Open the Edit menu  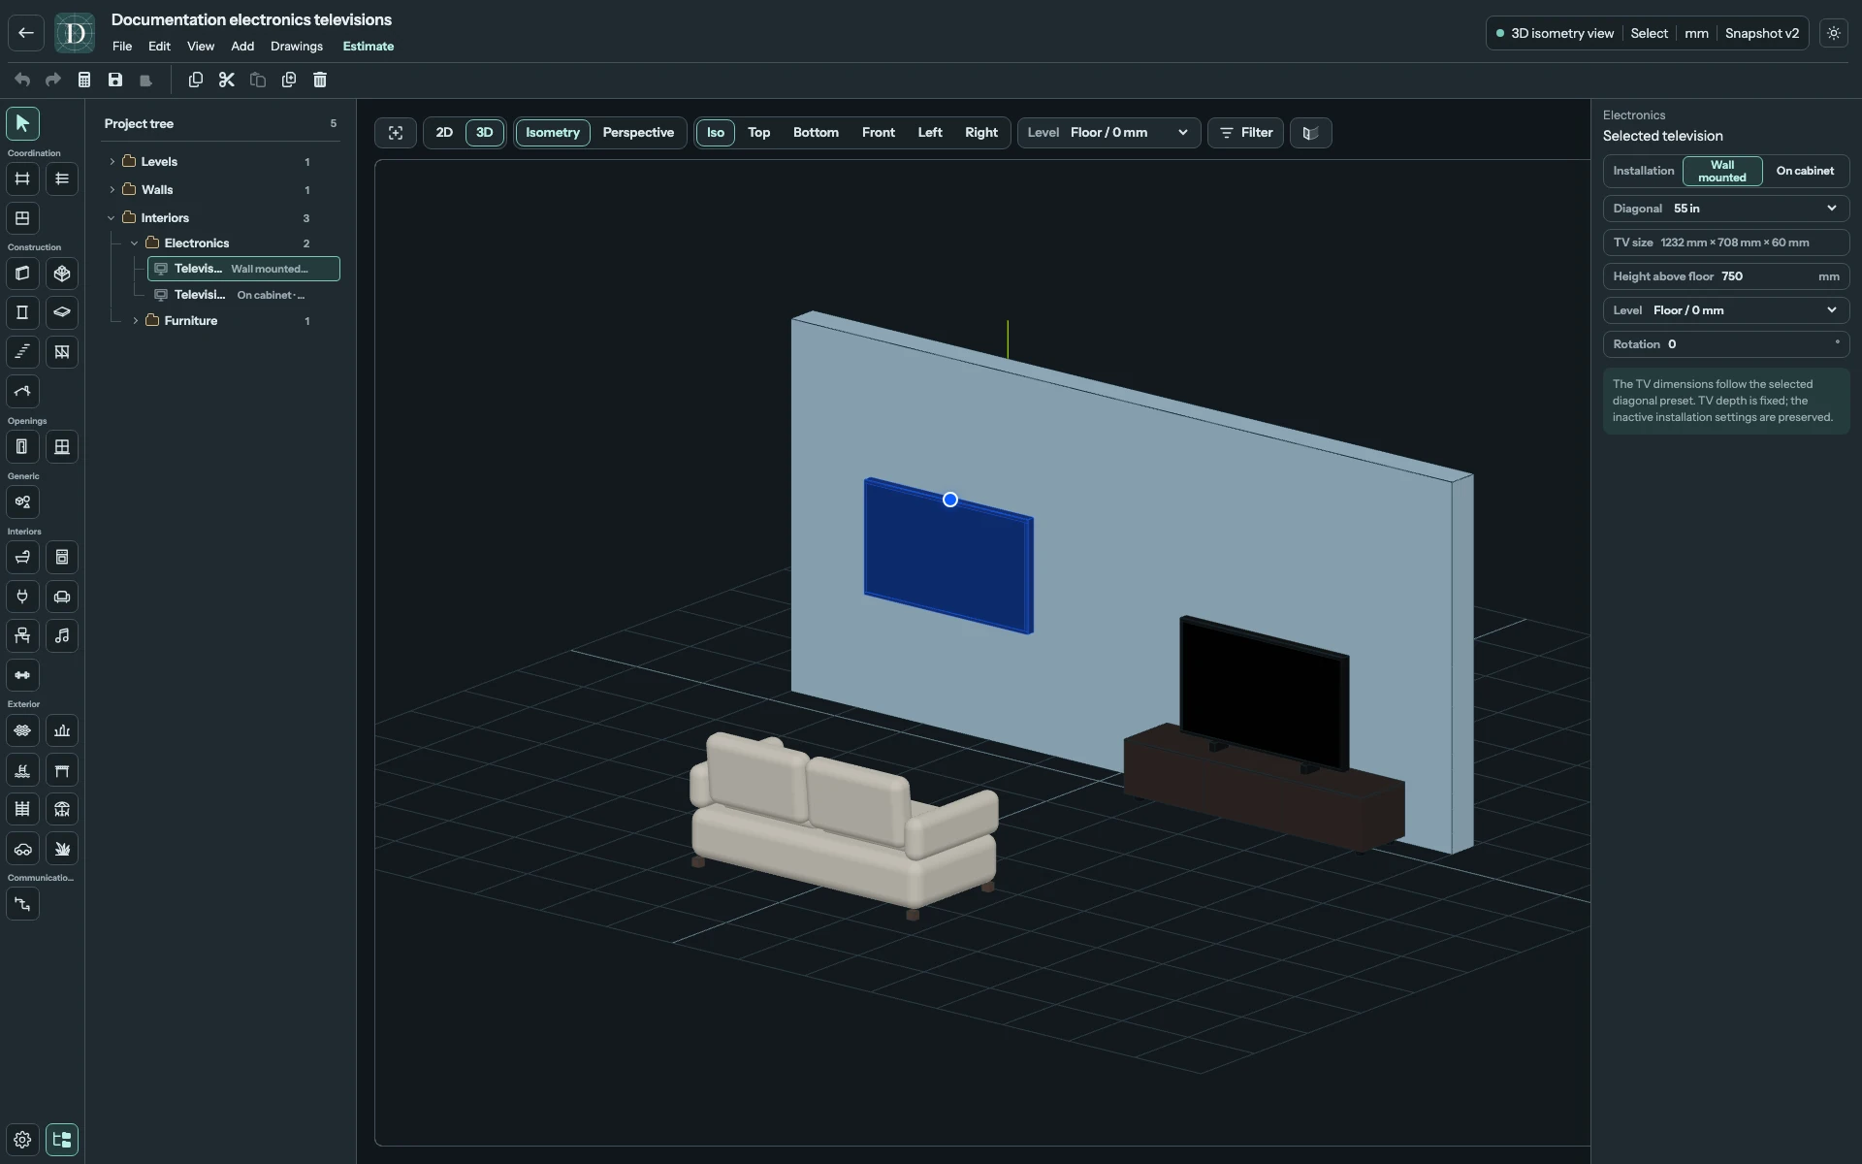click(x=159, y=47)
